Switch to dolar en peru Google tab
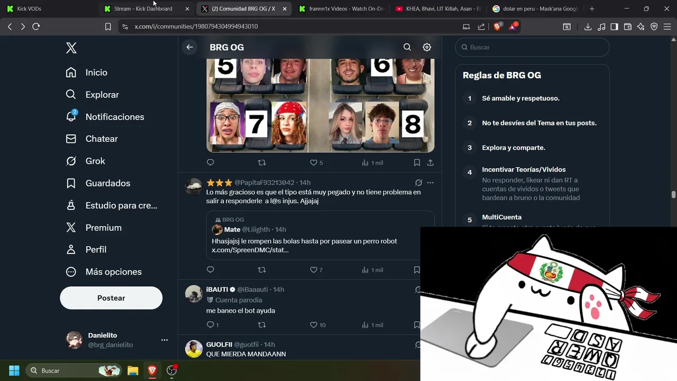The height and width of the screenshot is (381, 677). click(x=535, y=8)
